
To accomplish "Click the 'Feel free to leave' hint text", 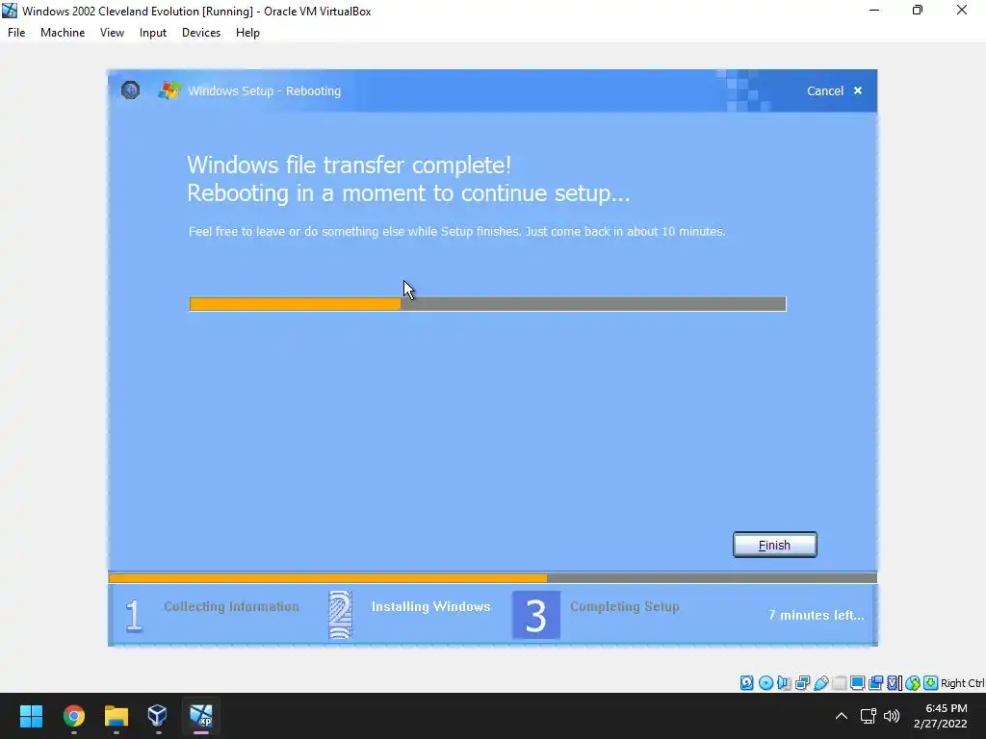I will point(457,231).
